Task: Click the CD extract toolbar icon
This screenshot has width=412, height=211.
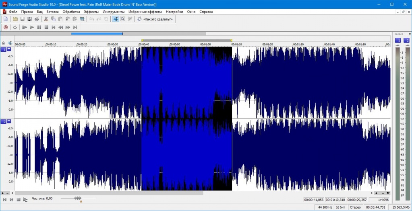Action: (37, 19)
